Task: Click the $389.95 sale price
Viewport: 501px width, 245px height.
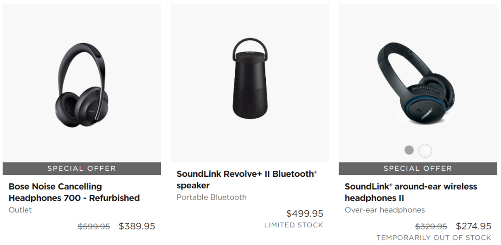Action: pos(137,226)
